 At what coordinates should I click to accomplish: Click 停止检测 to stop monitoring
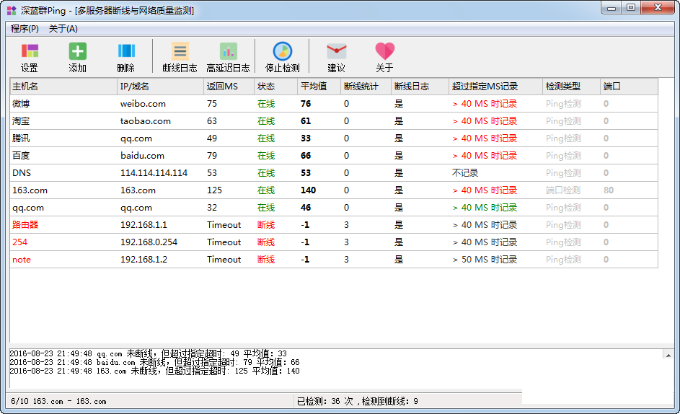[x=283, y=57]
